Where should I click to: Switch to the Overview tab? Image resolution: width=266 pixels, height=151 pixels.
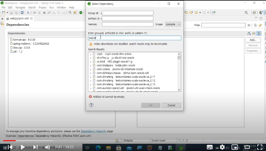11,136
